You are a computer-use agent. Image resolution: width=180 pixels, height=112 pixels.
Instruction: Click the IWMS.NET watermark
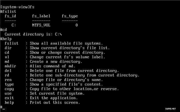[171, 109]
